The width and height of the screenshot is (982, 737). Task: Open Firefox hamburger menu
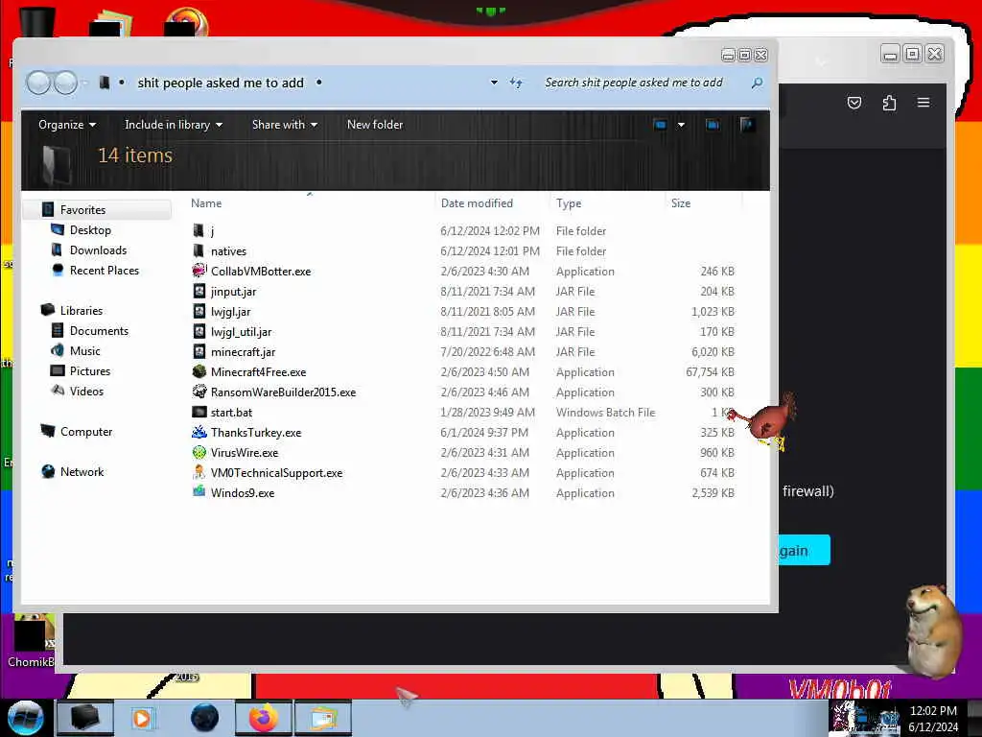[x=924, y=102]
